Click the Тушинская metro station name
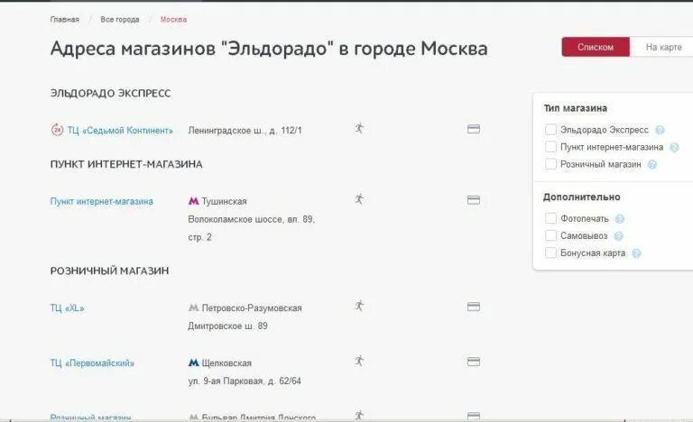Viewport: 693px width, 422px height. point(224,201)
